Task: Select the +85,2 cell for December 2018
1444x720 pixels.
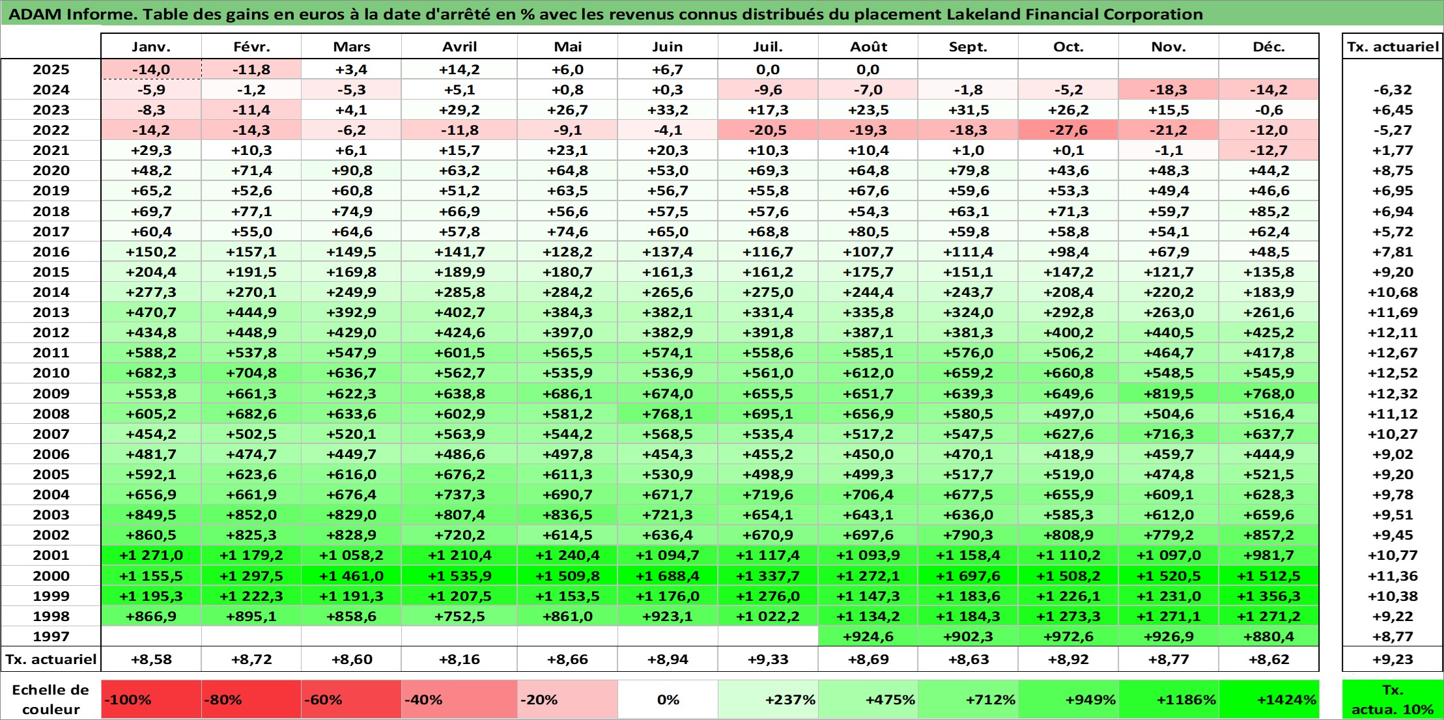Action: (1269, 211)
